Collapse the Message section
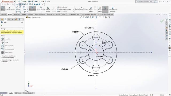 pos(23,29)
